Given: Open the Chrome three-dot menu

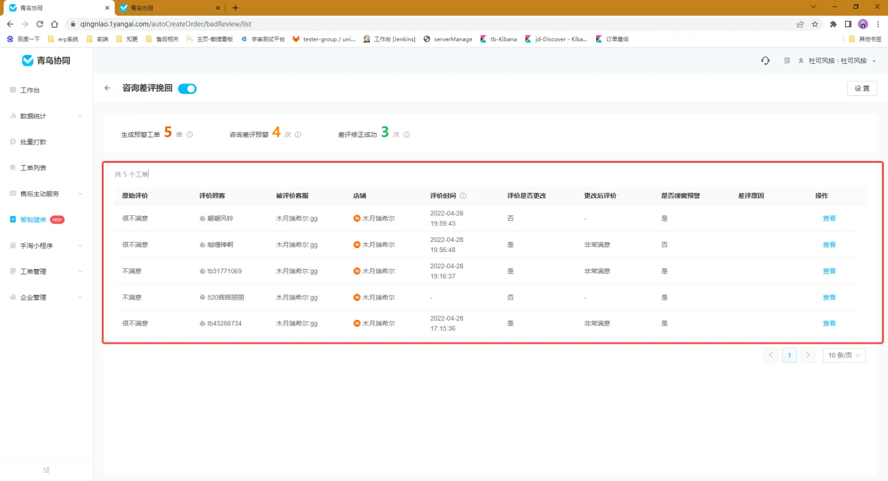Looking at the screenshot, I should click(878, 24).
